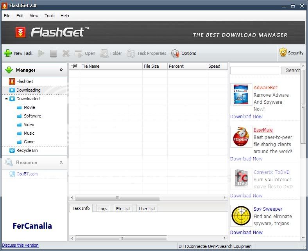Click the ad panel vertical scrollbar thumb

(x=303, y=106)
